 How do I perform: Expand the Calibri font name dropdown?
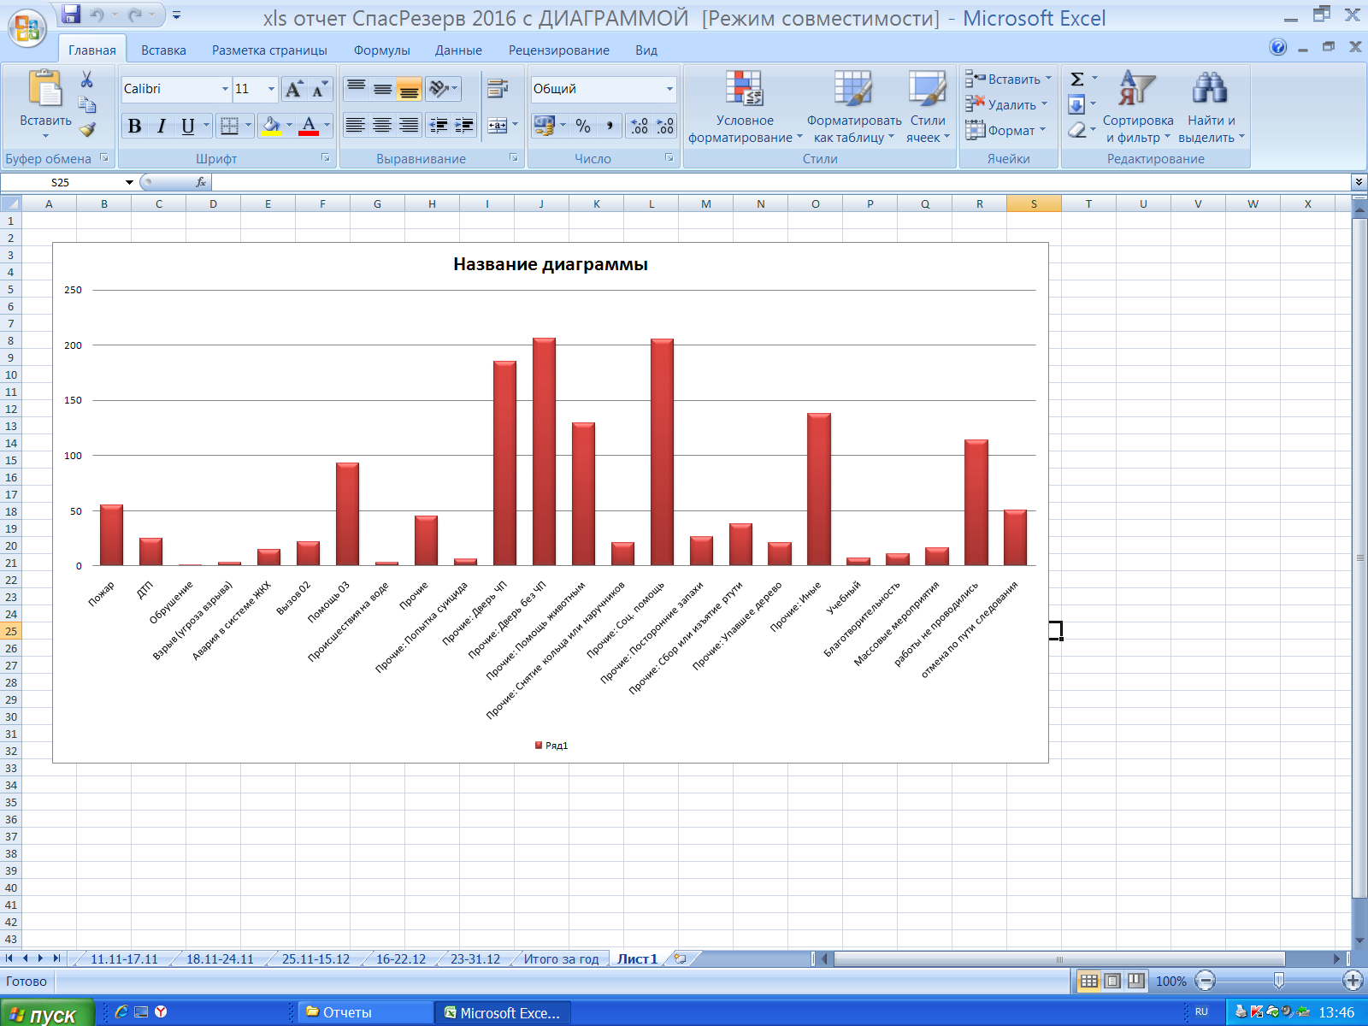point(225,89)
